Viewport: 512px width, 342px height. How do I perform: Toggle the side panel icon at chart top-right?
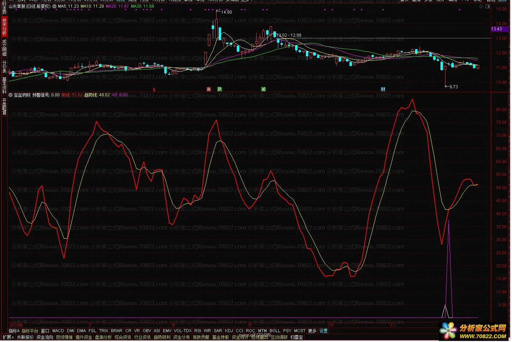click(488, 6)
